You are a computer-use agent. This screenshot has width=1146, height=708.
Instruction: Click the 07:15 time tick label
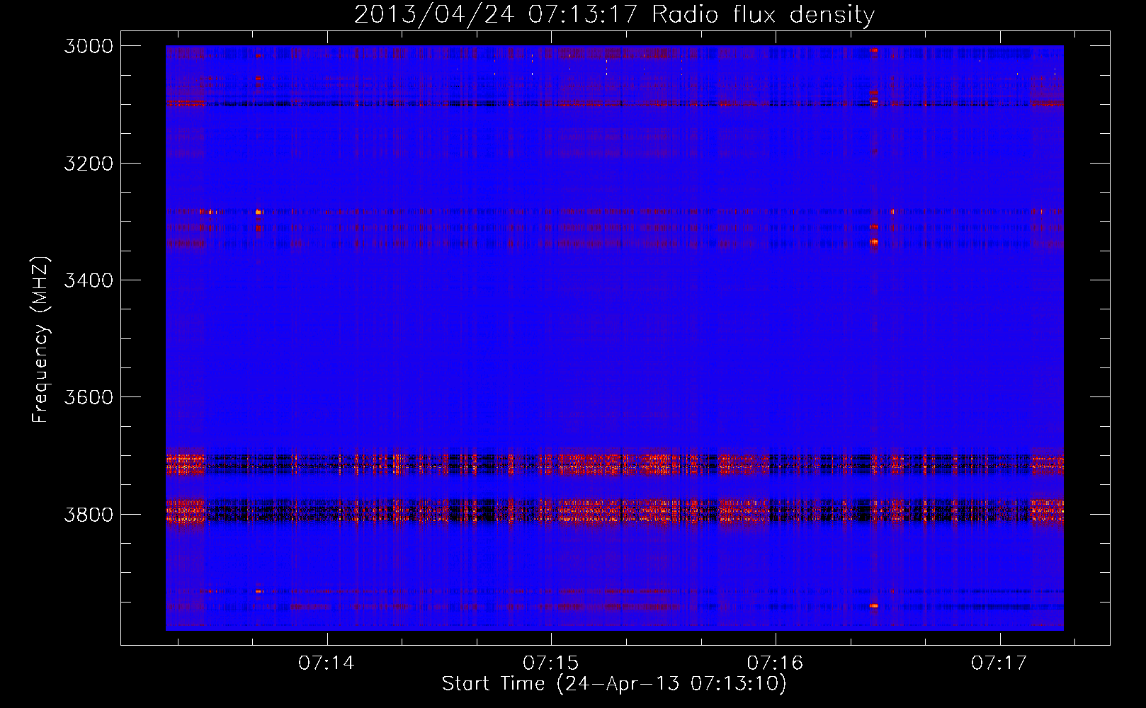point(550,663)
